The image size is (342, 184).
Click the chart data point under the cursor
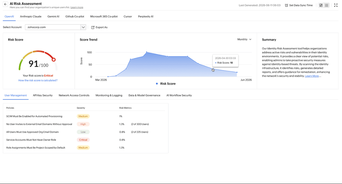tap(213, 69)
